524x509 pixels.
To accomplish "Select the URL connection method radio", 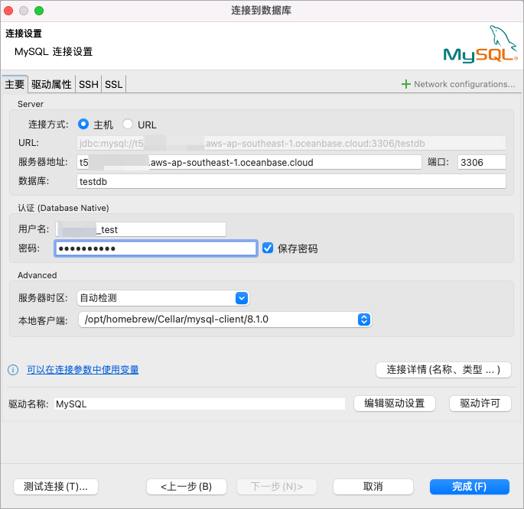I will [x=127, y=124].
